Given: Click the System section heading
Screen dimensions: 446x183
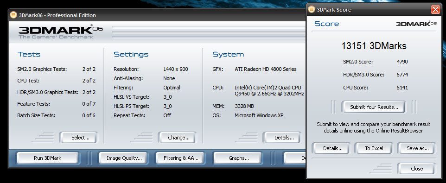Looking at the screenshot, I should (x=228, y=54).
